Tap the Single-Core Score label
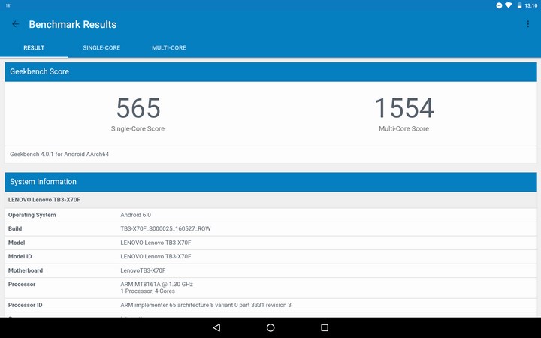 [138, 128]
